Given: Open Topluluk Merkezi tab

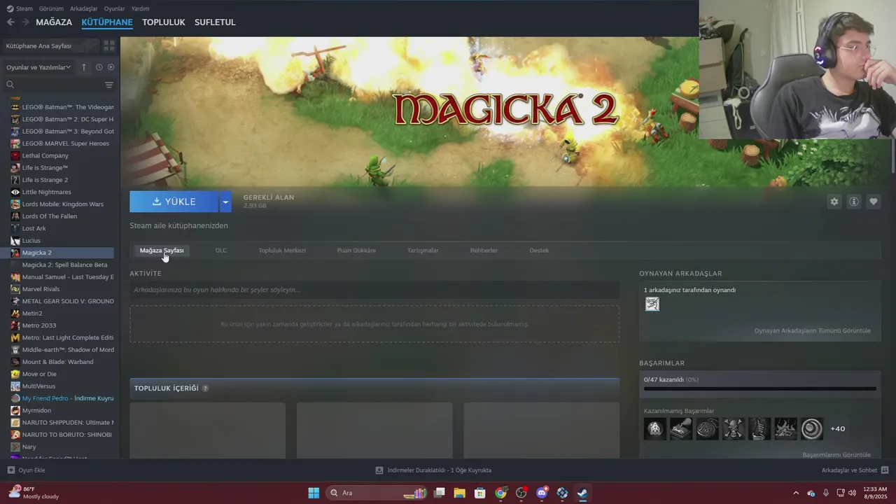Looking at the screenshot, I should [282, 250].
